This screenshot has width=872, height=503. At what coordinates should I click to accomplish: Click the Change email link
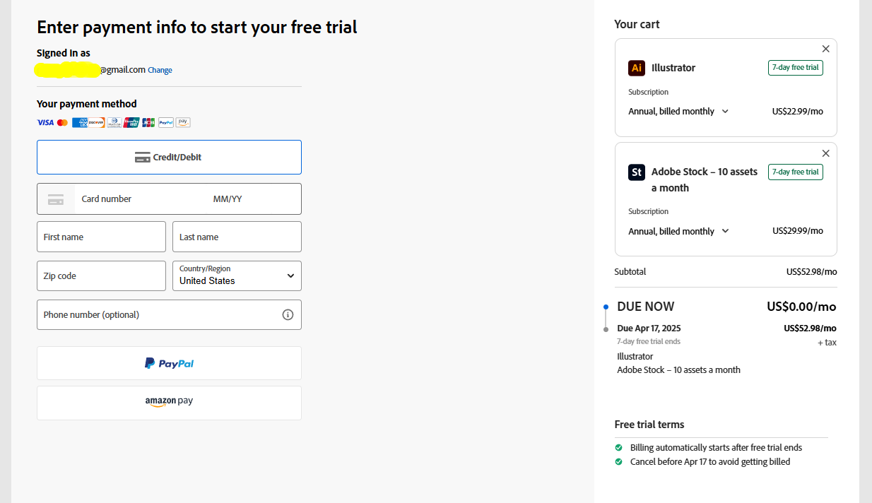coord(160,70)
